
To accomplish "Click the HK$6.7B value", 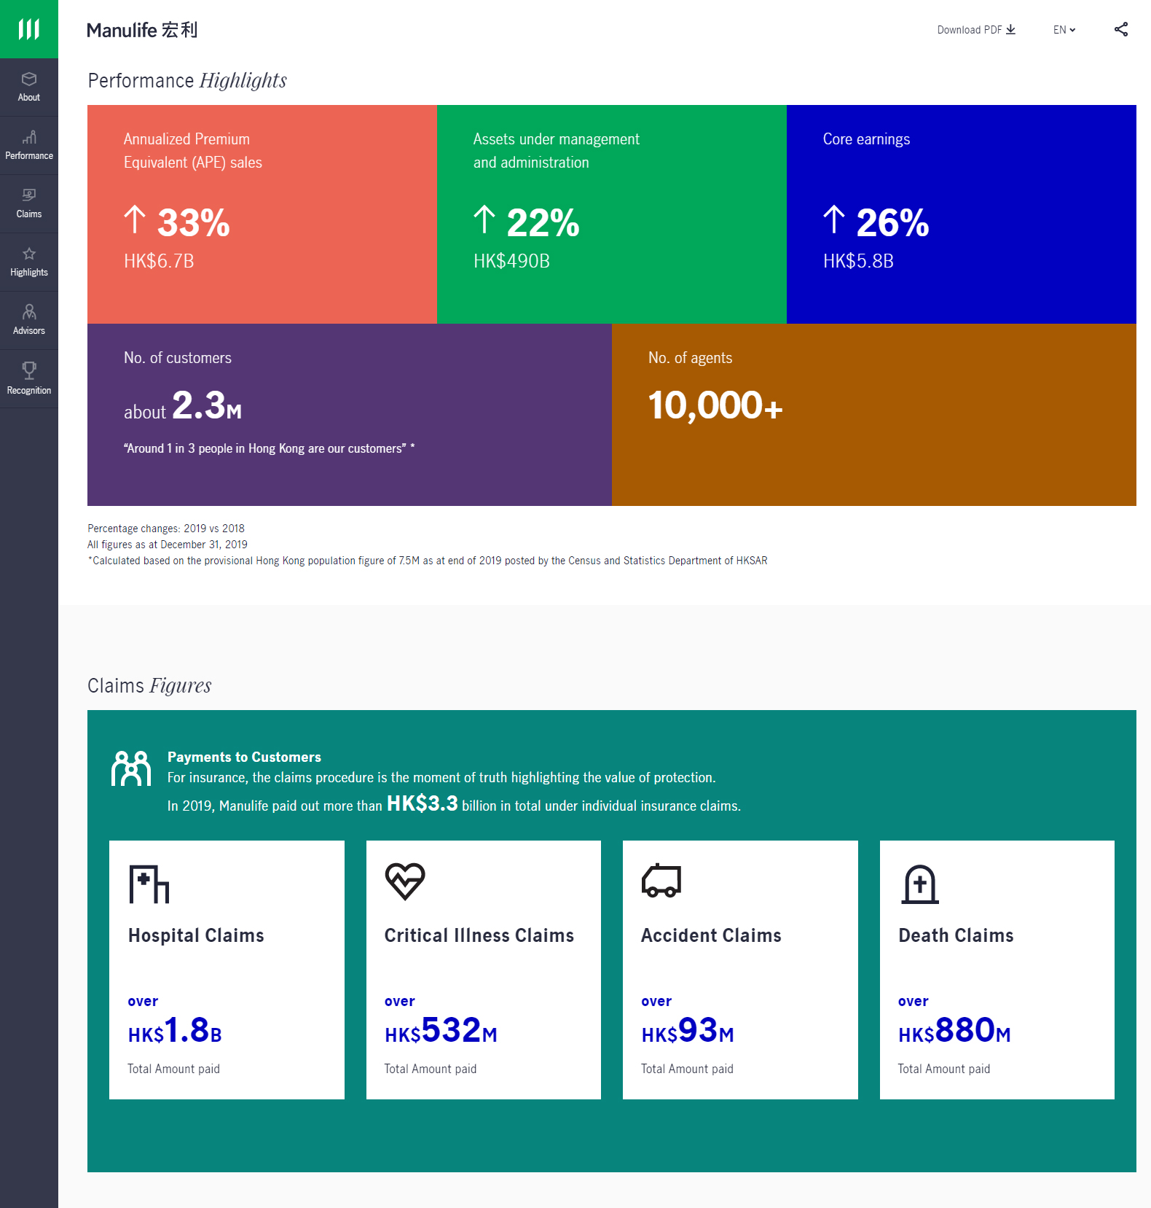I will coord(159,261).
